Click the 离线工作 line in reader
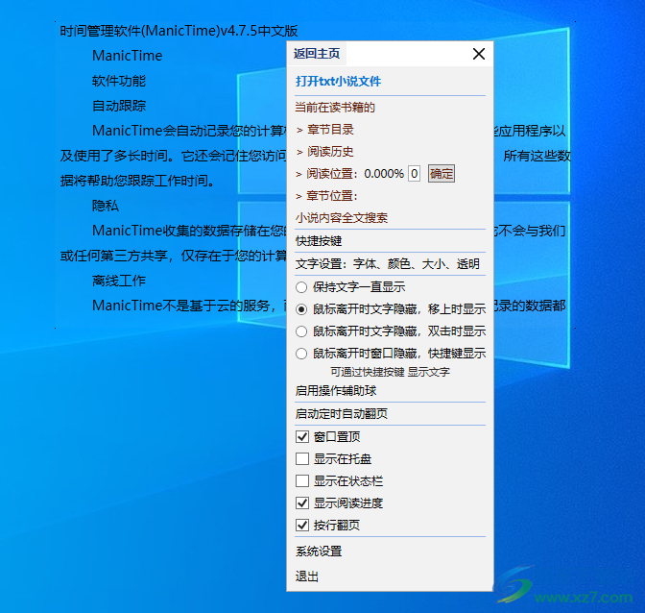 [119, 281]
